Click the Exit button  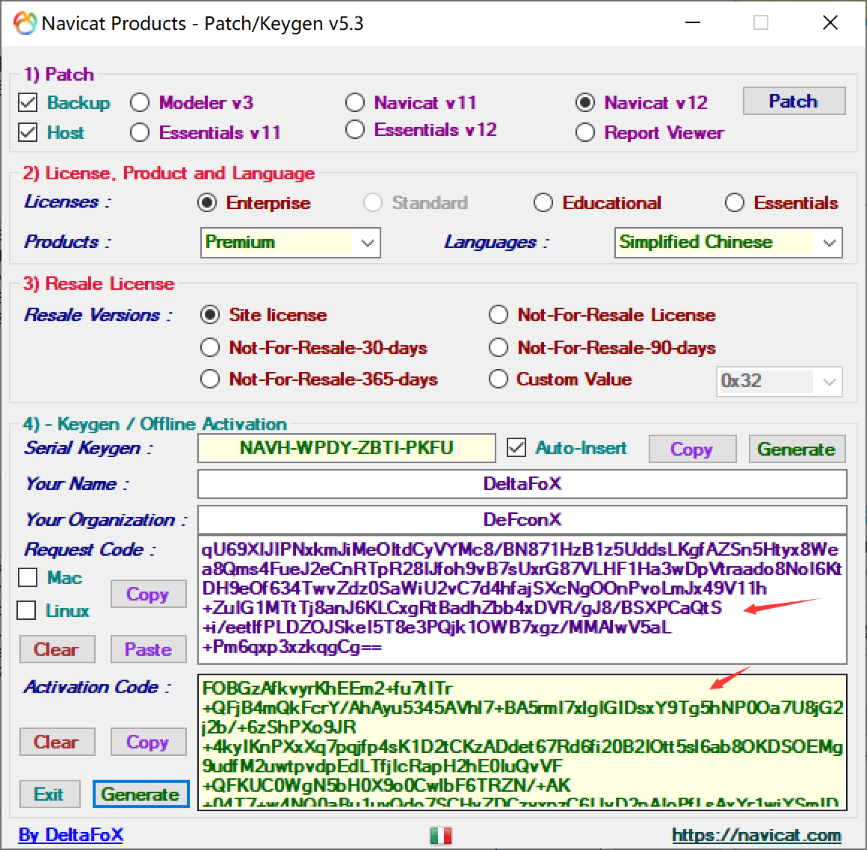pyautogui.click(x=50, y=794)
